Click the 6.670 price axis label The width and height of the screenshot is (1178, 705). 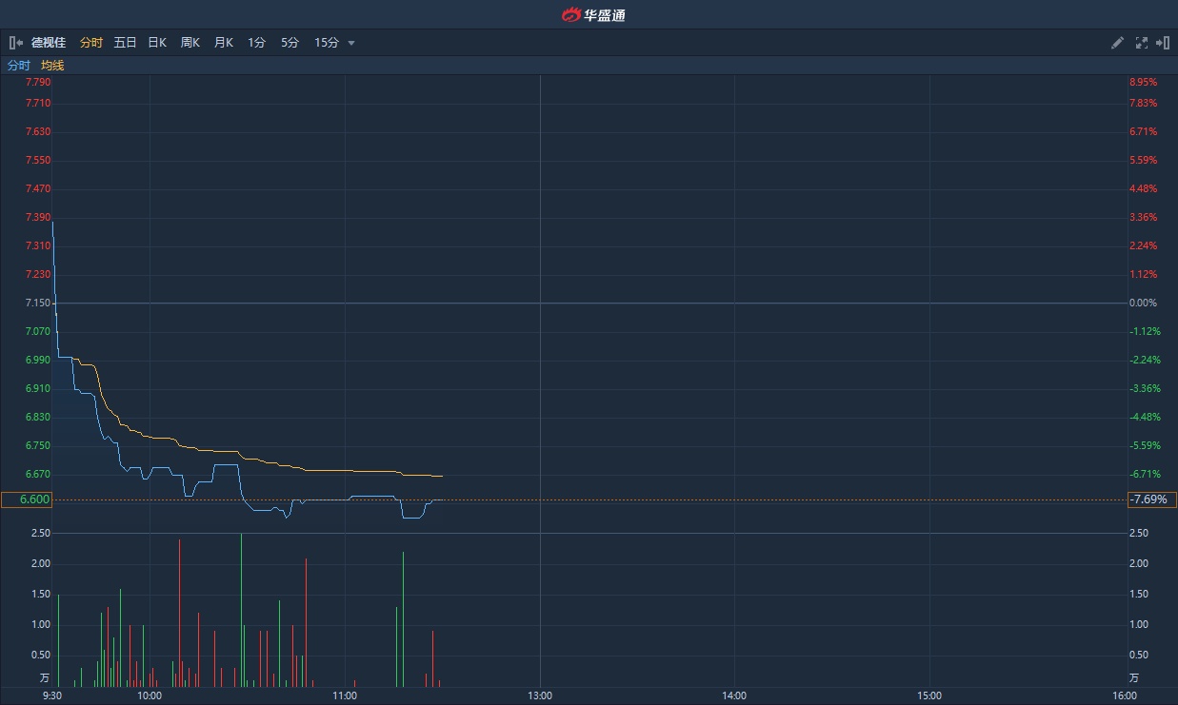coord(38,474)
